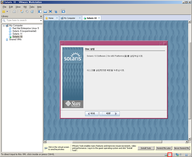
Task: Open the File menu
Action: [x=4, y=7]
